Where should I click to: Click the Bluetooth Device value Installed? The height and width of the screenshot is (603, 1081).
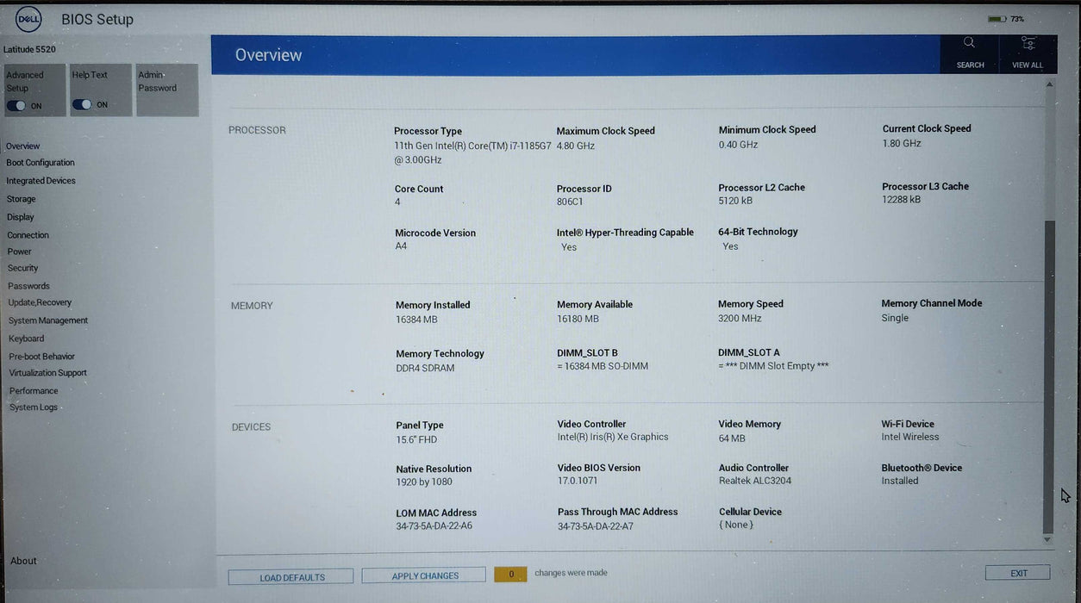pyautogui.click(x=900, y=481)
